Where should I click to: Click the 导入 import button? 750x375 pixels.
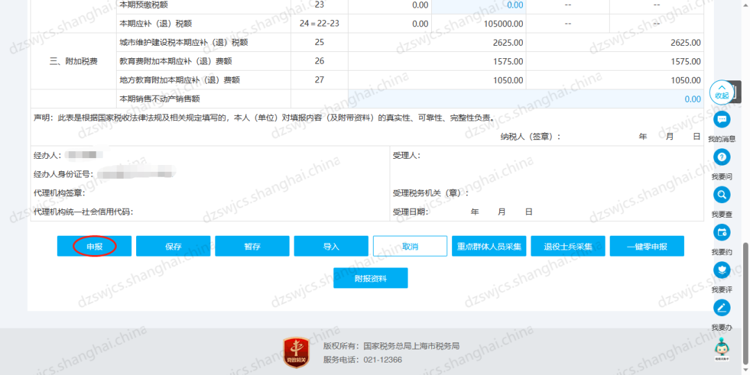[x=331, y=246]
